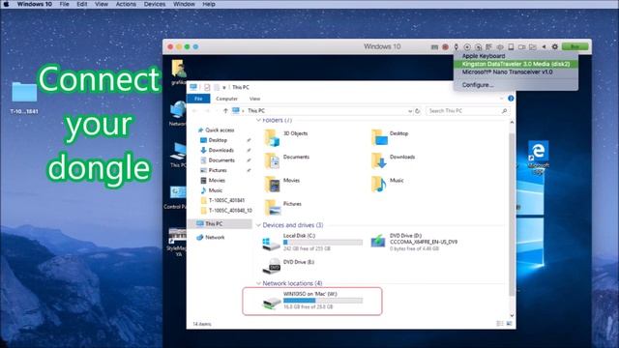619x348 pixels.
Task: Click the video camera icon in Parallels toolbar
Action: [522, 47]
